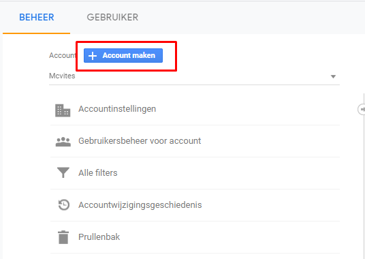Click the history clock icon
Image resolution: width=365 pixels, height=259 pixels.
point(63,204)
